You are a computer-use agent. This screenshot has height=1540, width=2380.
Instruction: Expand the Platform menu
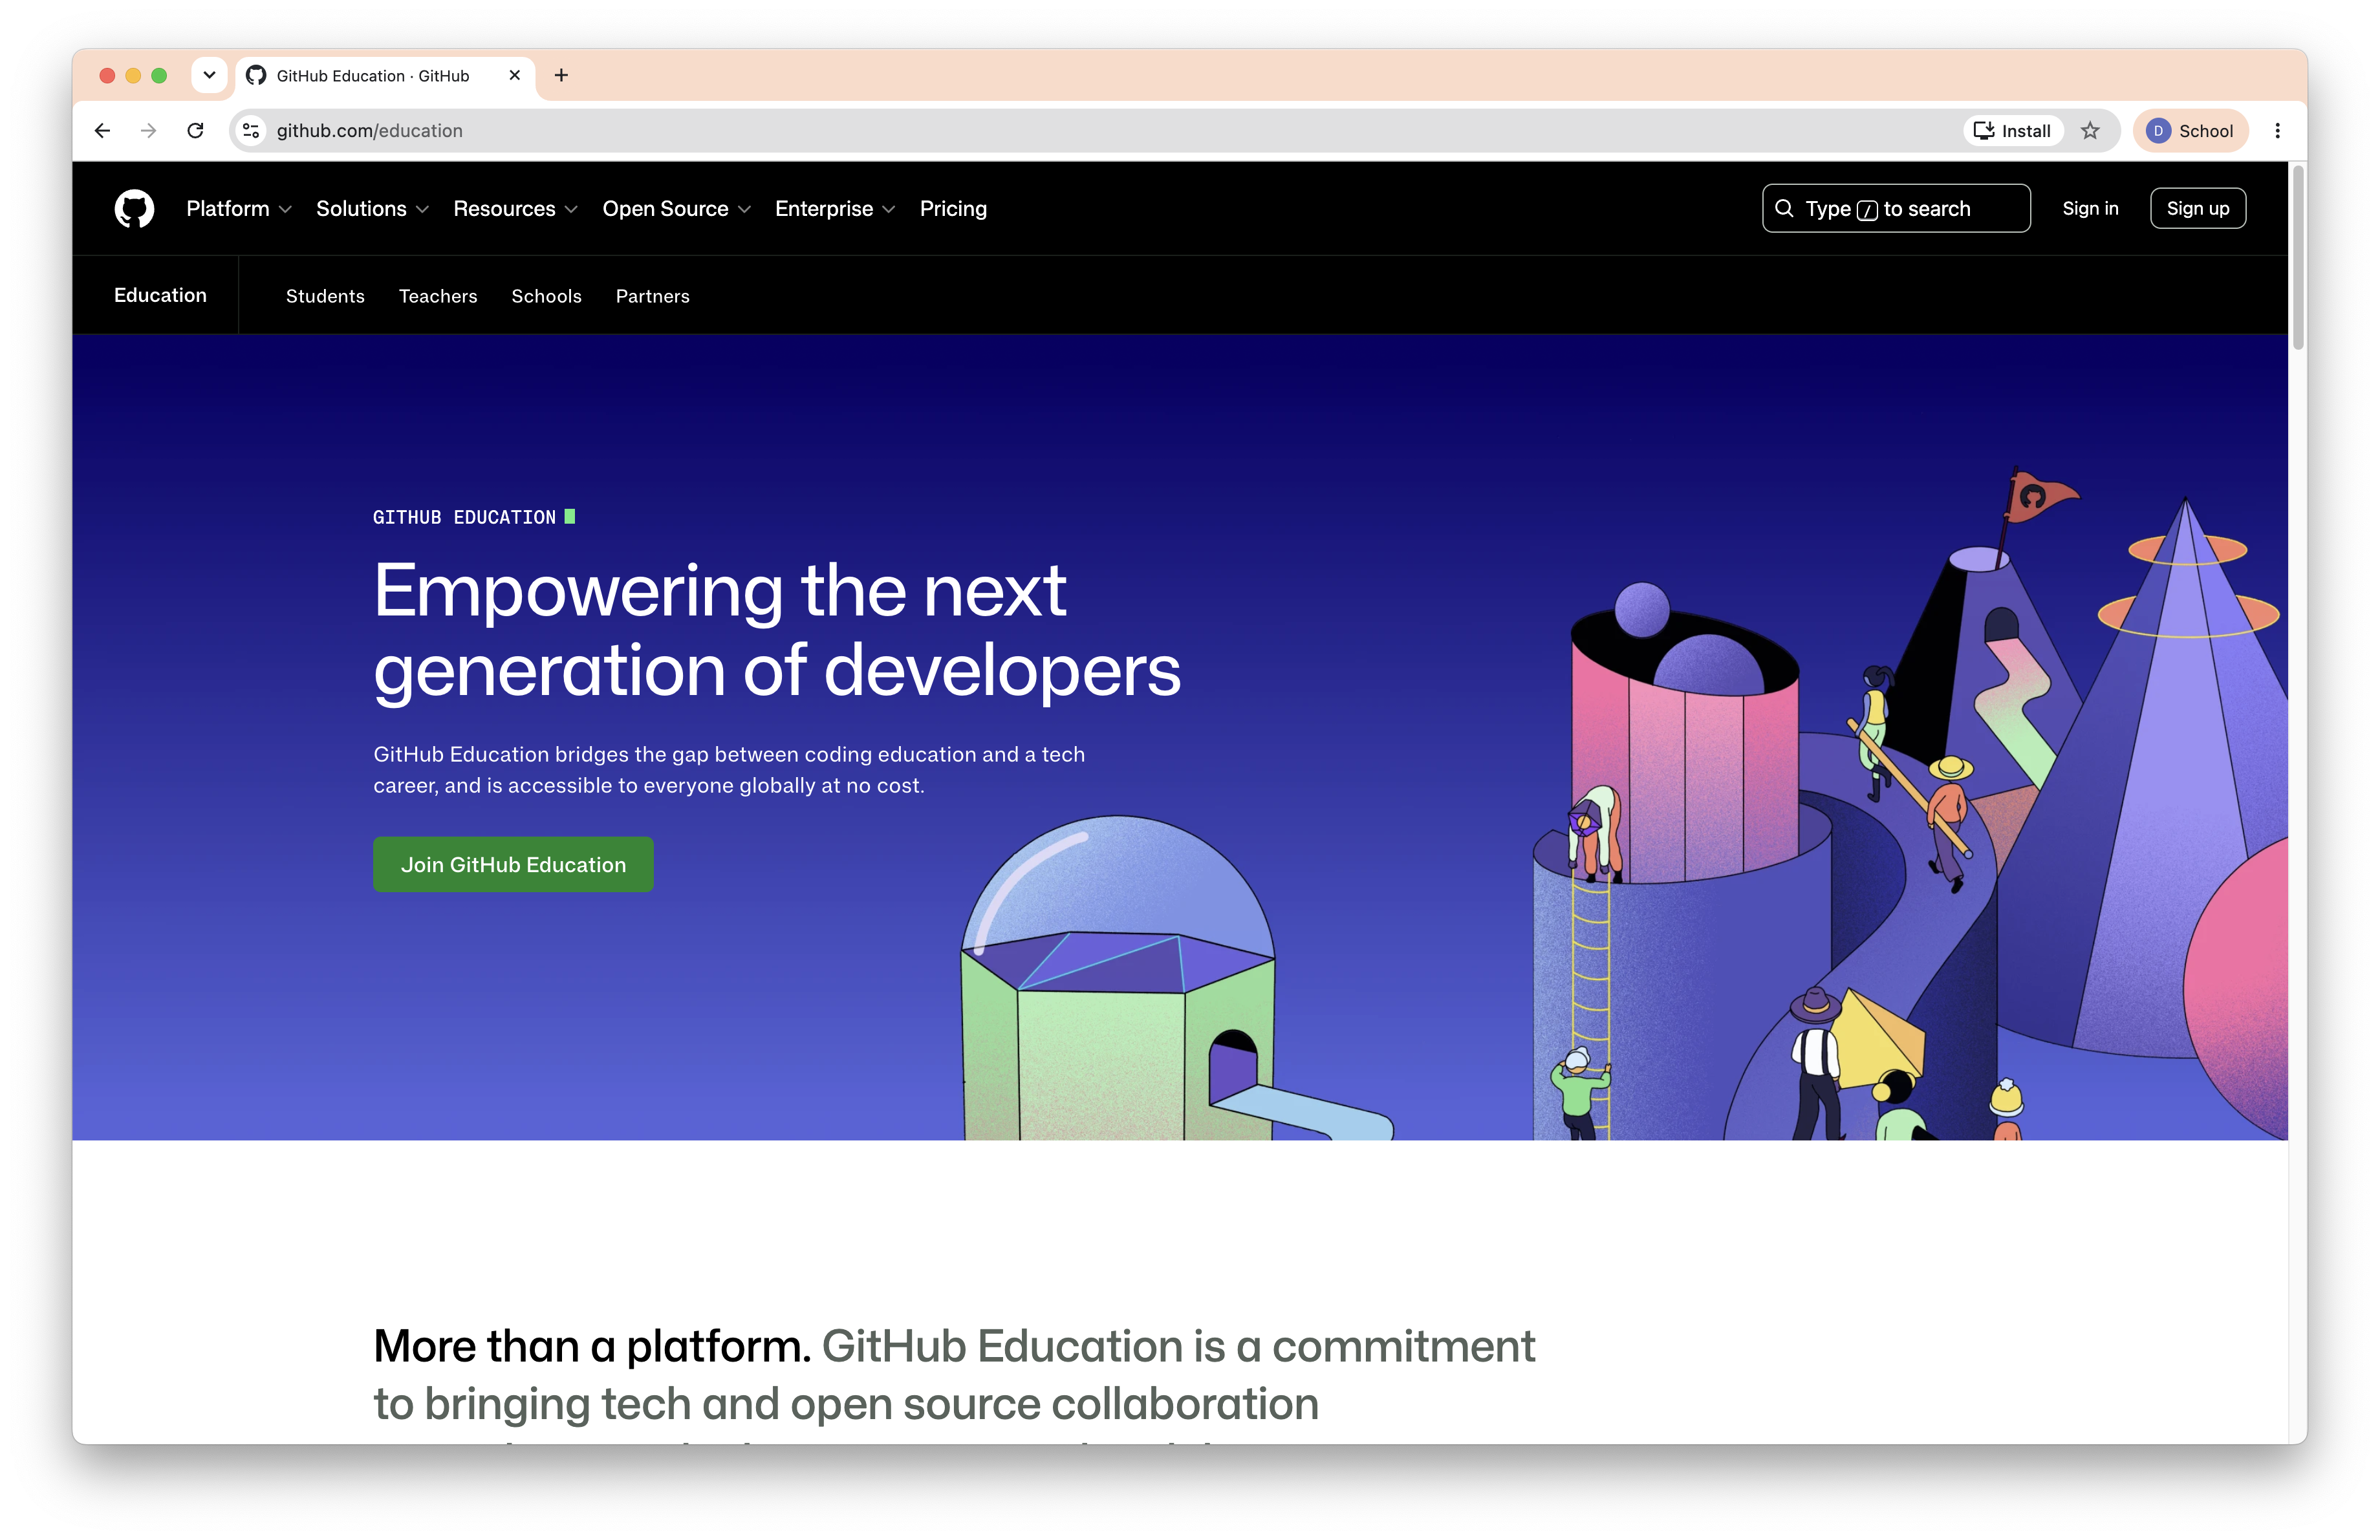[239, 209]
